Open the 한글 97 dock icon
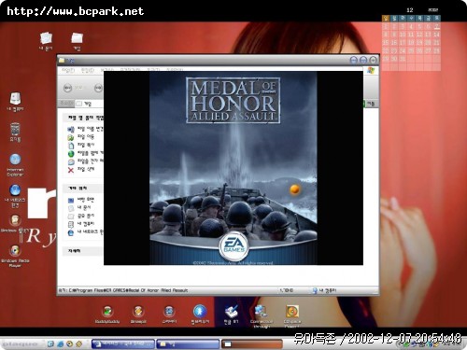467x350 pixels. click(x=231, y=315)
